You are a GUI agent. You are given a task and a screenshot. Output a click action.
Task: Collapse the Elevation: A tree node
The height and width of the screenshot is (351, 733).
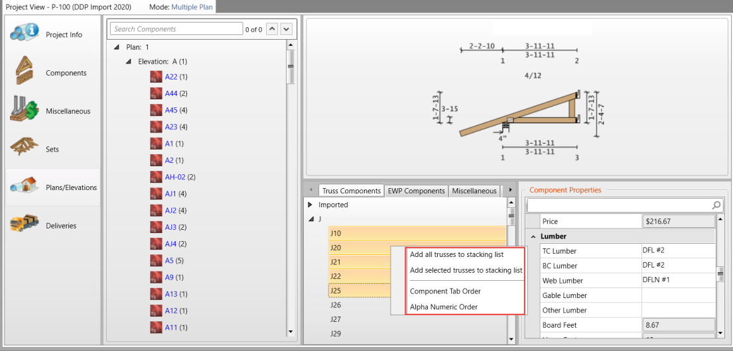click(128, 62)
